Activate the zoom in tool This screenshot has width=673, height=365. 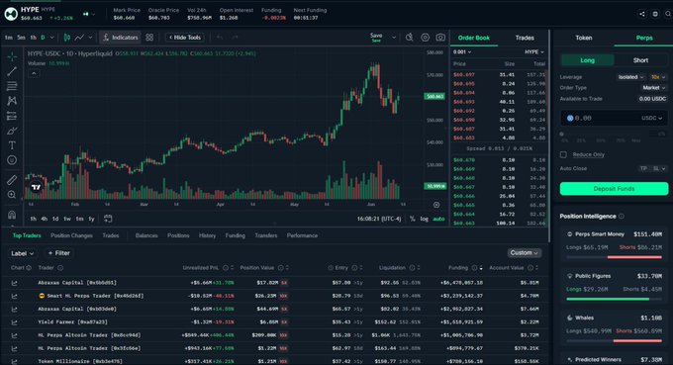coord(12,195)
